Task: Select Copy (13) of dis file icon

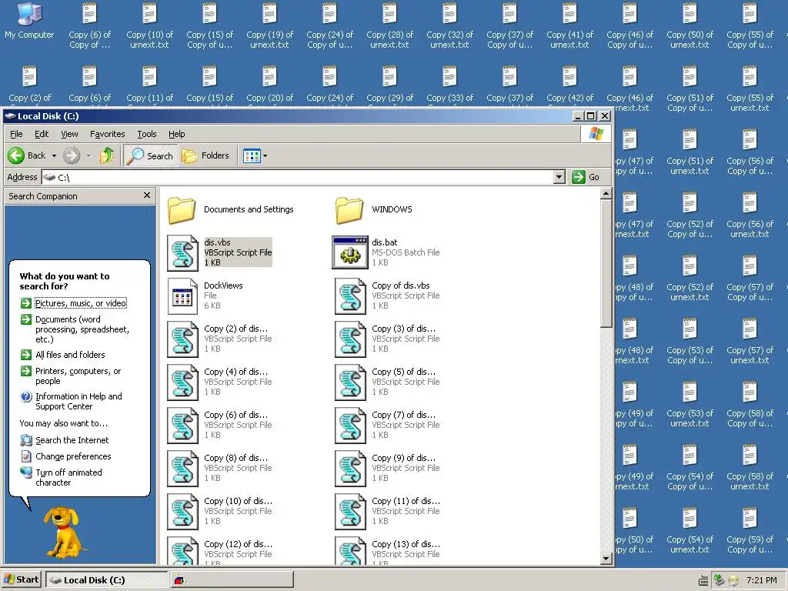Action: click(x=350, y=551)
